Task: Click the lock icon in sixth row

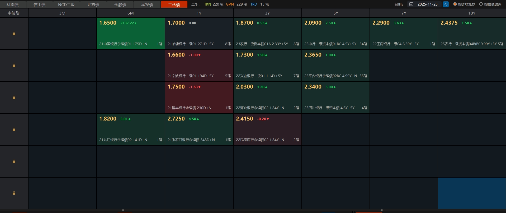Action: [14, 193]
